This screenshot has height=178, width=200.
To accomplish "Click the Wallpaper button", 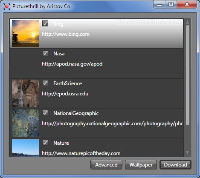I will tap(141, 165).
